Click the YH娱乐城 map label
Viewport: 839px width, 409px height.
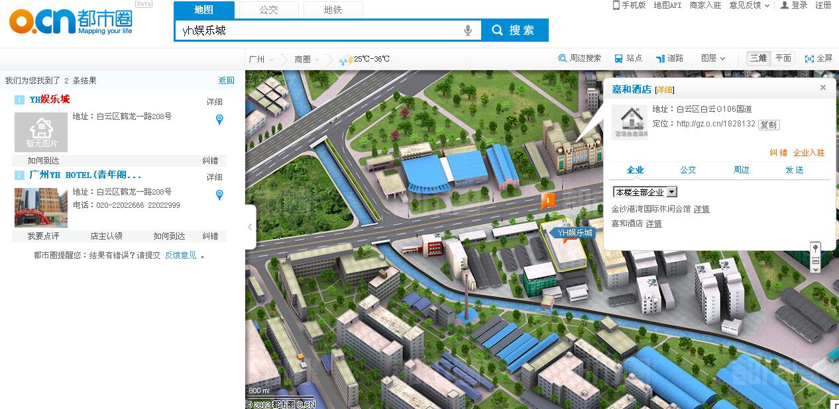click(x=573, y=233)
